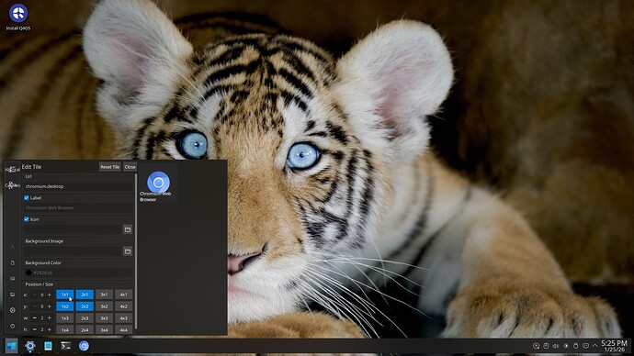The image size is (634, 356).
Task: Click the Reset Tile button
Action: 110,167
